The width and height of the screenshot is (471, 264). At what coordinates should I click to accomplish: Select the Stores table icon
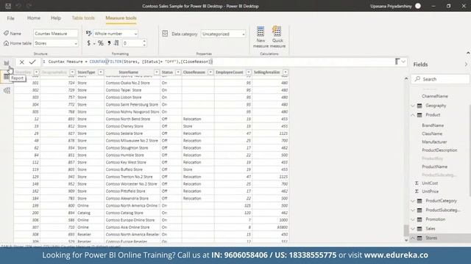(419, 238)
